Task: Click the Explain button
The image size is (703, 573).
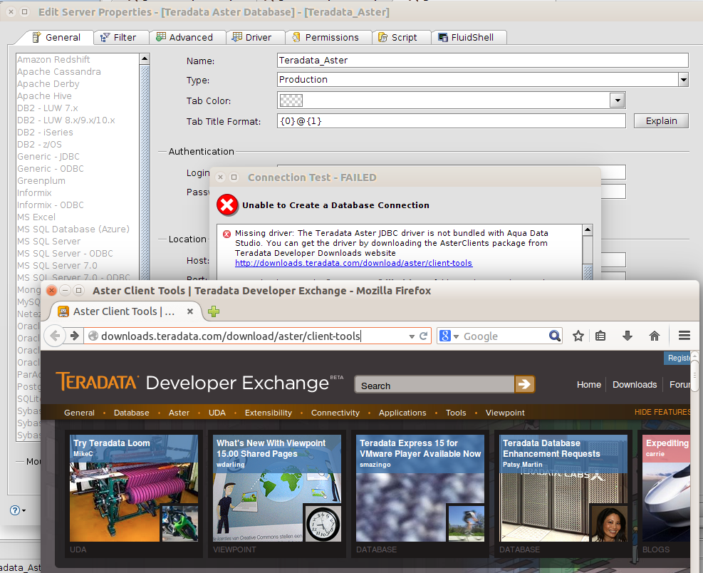Action: click(661, 120)
